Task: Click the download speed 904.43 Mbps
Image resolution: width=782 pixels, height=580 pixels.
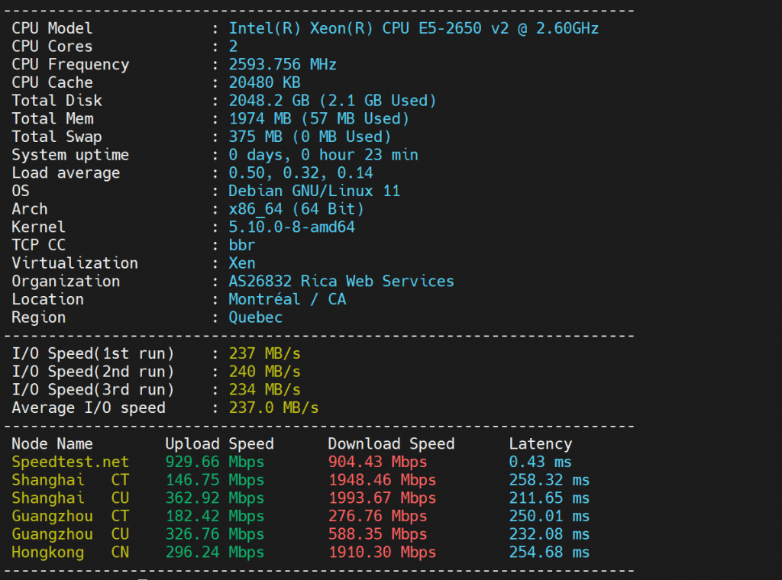Action: [x=377, y=462]
